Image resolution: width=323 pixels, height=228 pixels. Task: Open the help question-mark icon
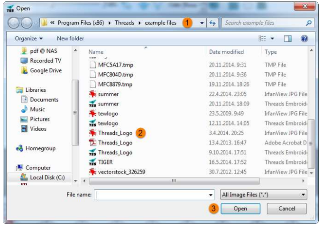(304, 38)
